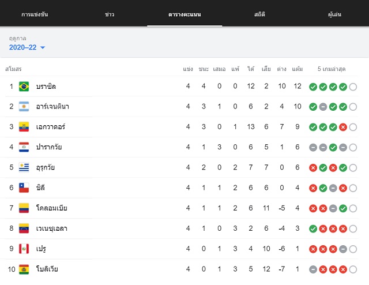Click the Brazil flag icon
The image size is (369, 285).
(24, 87)
